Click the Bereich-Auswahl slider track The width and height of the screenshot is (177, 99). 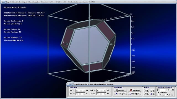coord(164,90)
